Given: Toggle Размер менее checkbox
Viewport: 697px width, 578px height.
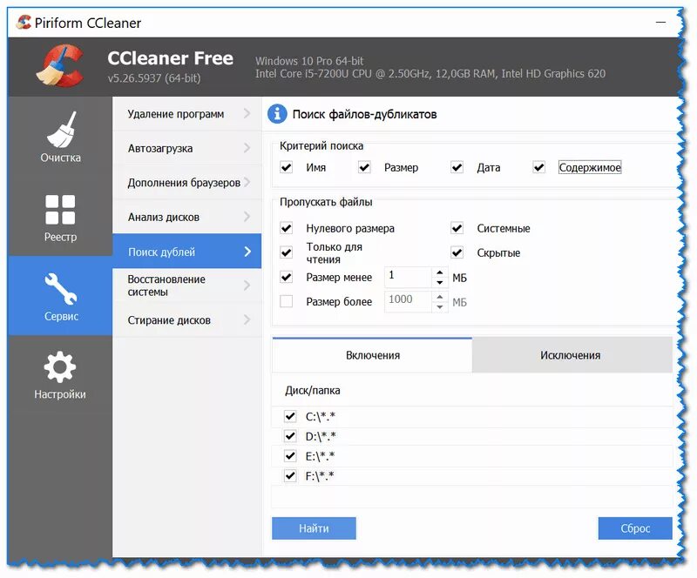Looking at the screenshot, I should [287, 277].
